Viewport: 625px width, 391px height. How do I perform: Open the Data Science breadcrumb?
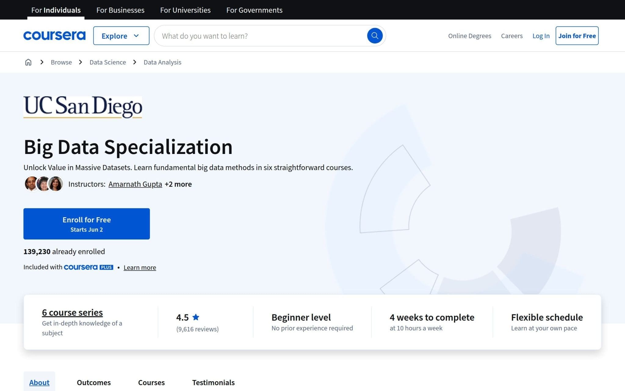coord(108,62)
